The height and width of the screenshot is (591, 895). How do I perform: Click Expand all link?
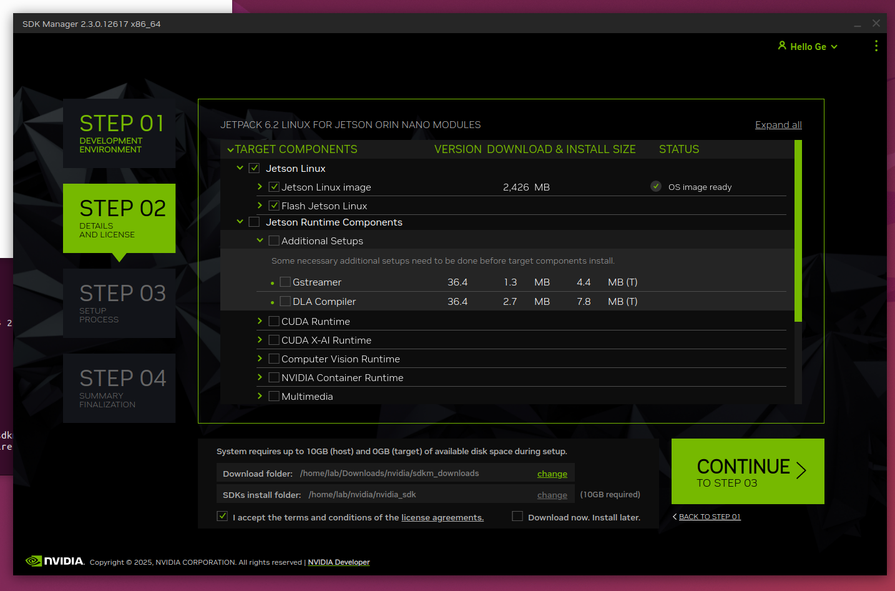click(x=778, y=125)
